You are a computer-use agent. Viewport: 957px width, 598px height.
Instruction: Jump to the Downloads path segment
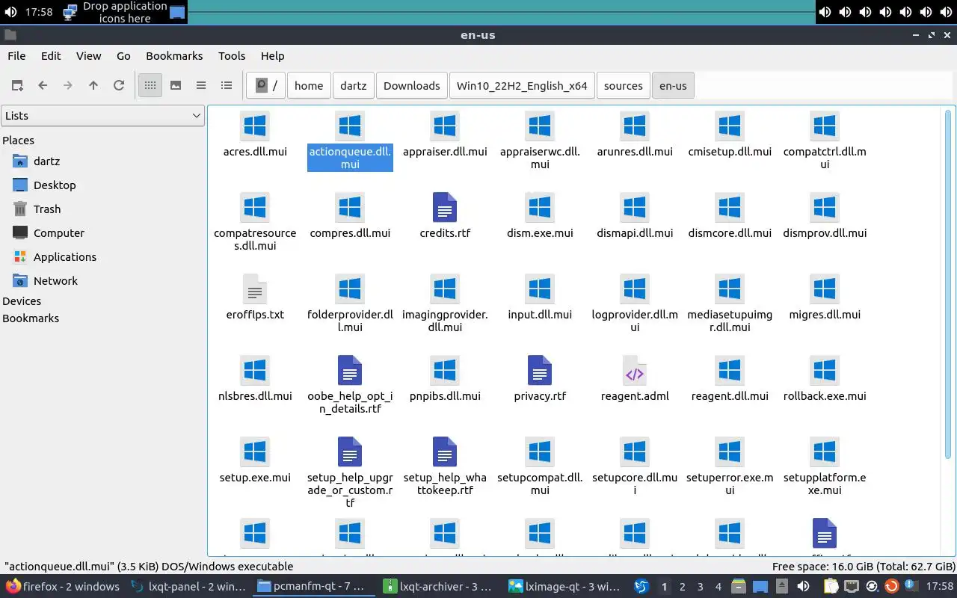point(412,85)
